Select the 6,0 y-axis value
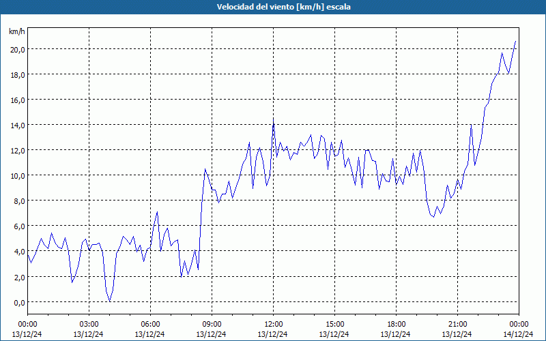Screen dimensions: 546x341 (x=19, y=226)
